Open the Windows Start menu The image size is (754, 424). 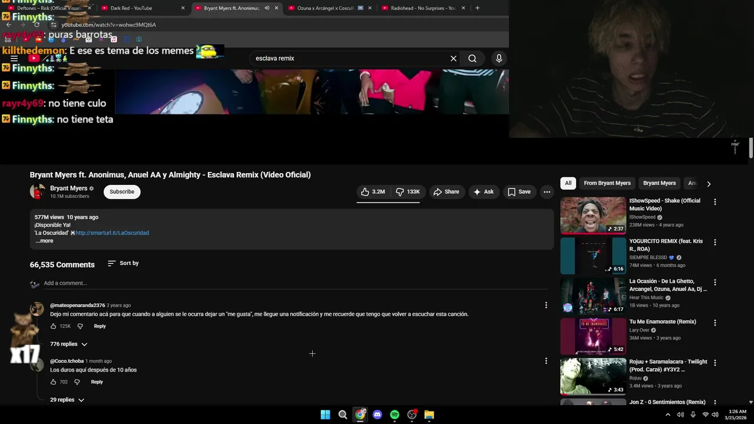coord(325,415)
